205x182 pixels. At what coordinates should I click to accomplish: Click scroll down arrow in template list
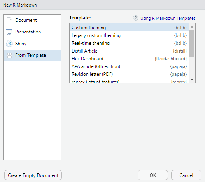click(x=192, y=79)
